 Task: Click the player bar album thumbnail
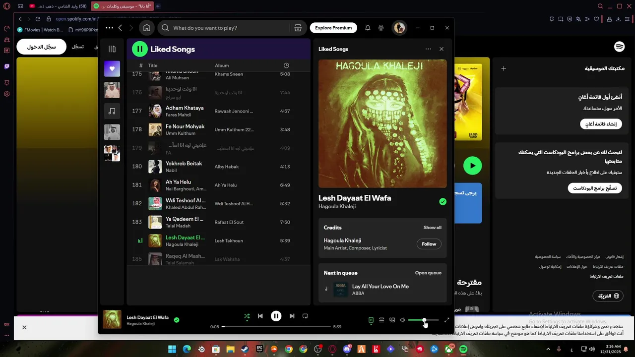tap(112, 319)
